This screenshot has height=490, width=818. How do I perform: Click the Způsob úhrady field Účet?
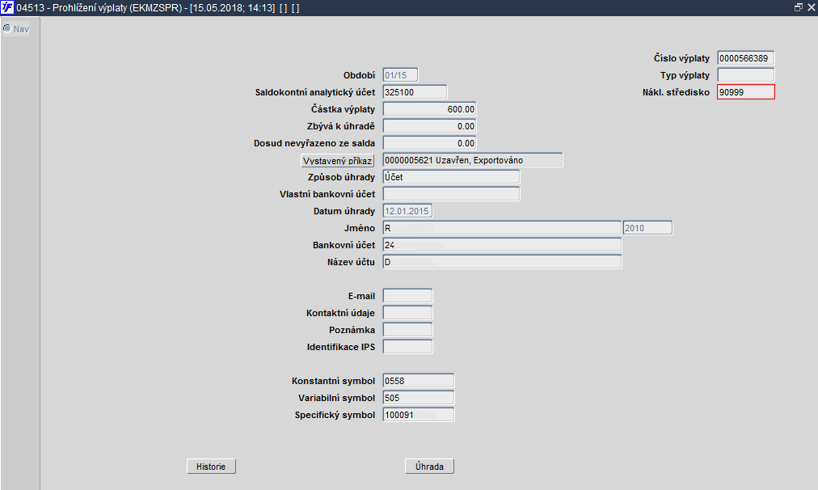[x=451, y=177]
